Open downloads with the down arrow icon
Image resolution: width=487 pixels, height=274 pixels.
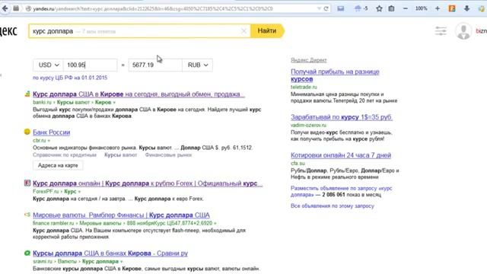(x=466, y=8)
